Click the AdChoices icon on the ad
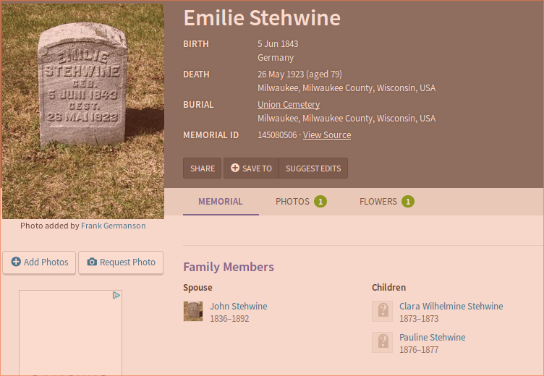This screenshot has height=376, width=544. point(116,295)
